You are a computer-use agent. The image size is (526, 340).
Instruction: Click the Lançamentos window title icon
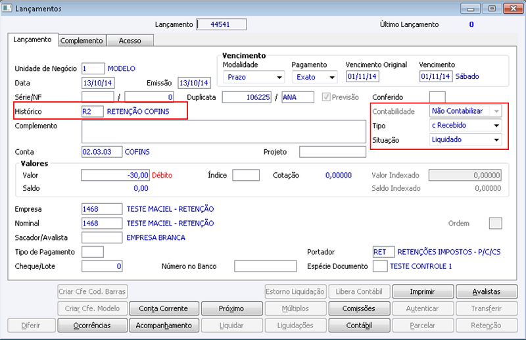point(7,8)
